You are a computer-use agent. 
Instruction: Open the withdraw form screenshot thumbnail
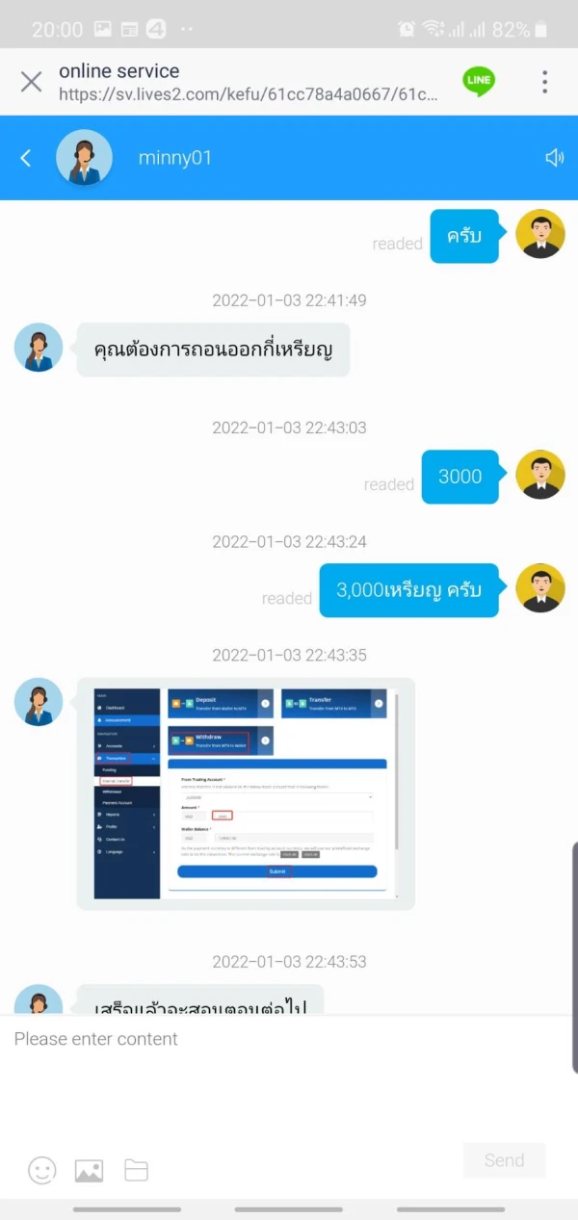pyautogui.click(x=246, y=793)
